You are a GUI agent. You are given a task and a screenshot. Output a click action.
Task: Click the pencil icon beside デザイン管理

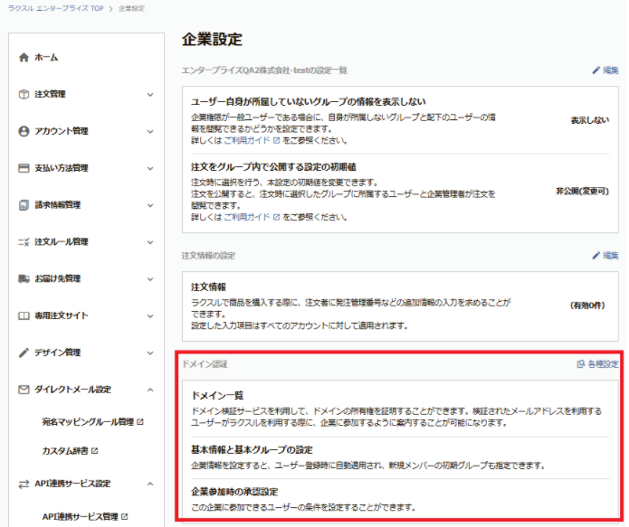click(x=24, y=353)
